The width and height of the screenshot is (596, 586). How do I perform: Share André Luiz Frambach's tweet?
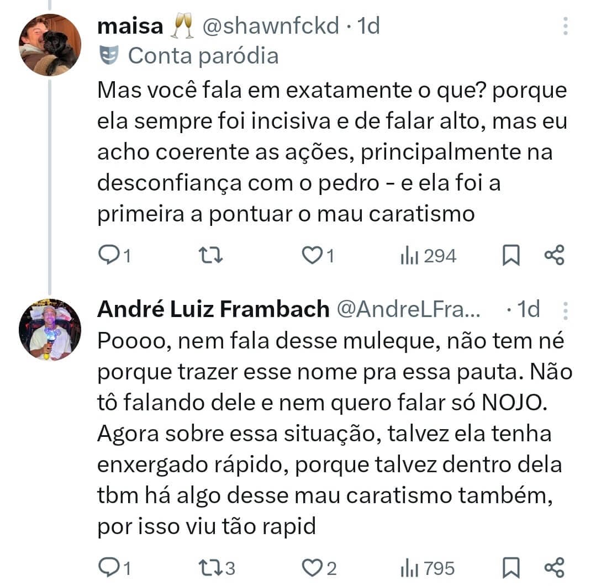coord(554,567)
